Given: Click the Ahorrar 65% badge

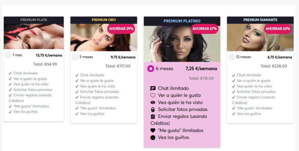Looking at the screenshot, I should [278, 29].
